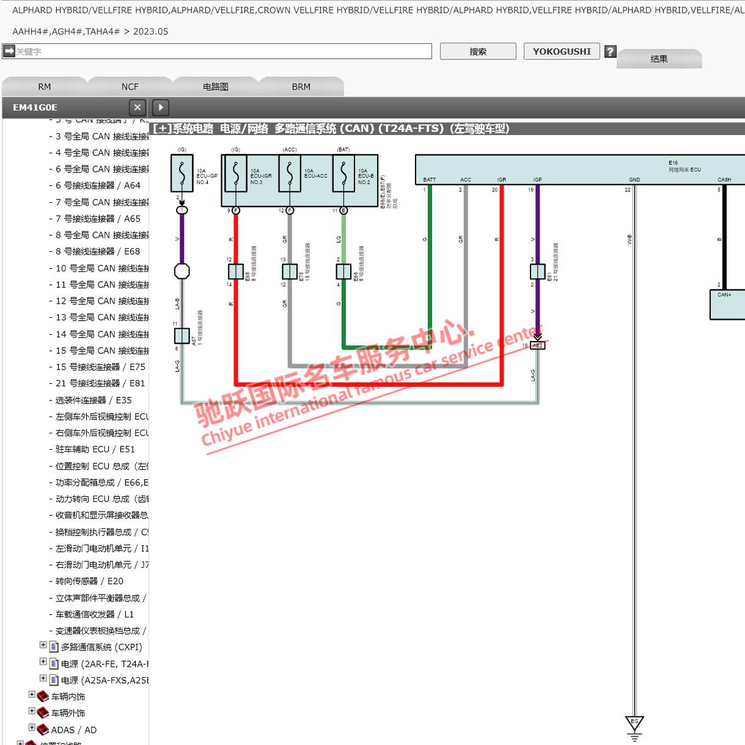Click the 车辆内饰 book icon
This screenshot has width=745, height=745.
coord(43,697)
